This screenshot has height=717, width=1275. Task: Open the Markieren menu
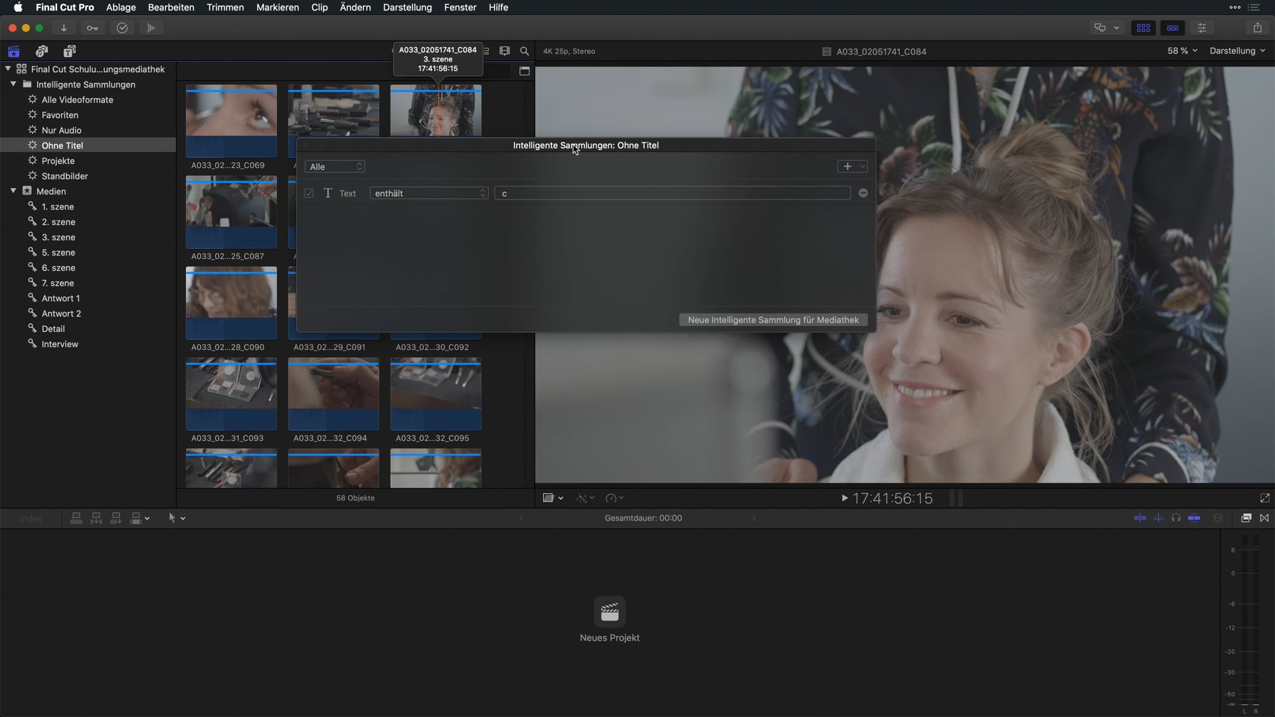pos(278,7)
